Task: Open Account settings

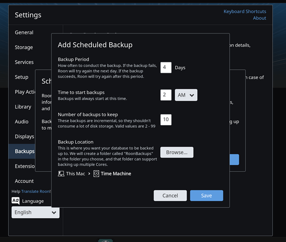Action: [24, 181]
